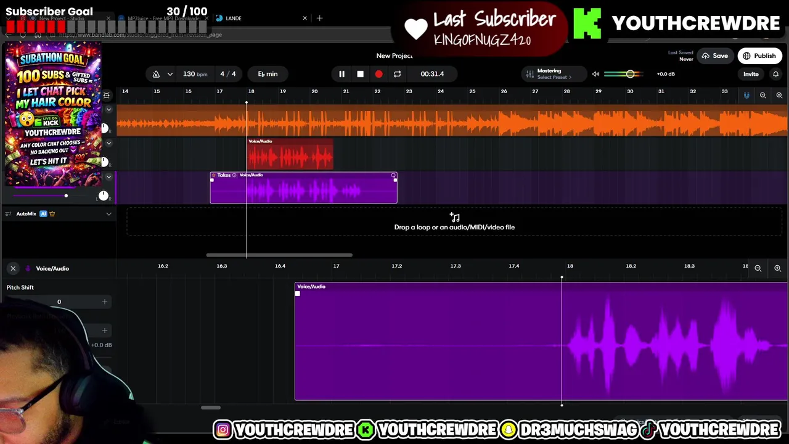This screenshot has width=789, height=444.
Task: Click the main timeline horizontal scrollbar
Action: click(x=279, y=255)
